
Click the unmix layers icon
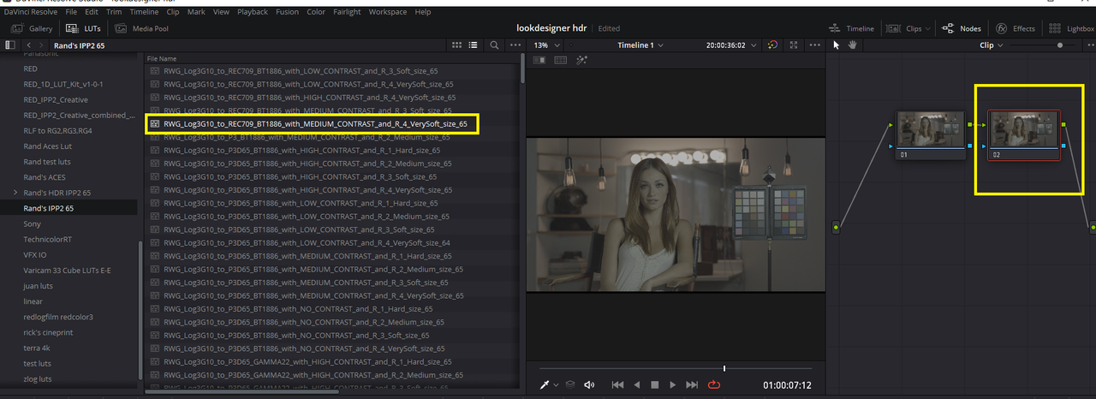click(x=569, y=385)
